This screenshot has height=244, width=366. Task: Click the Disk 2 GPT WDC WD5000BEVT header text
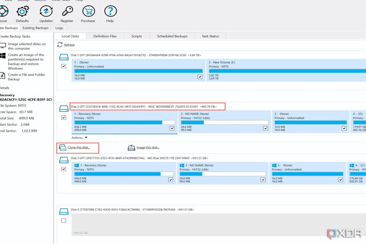point(144,106)
